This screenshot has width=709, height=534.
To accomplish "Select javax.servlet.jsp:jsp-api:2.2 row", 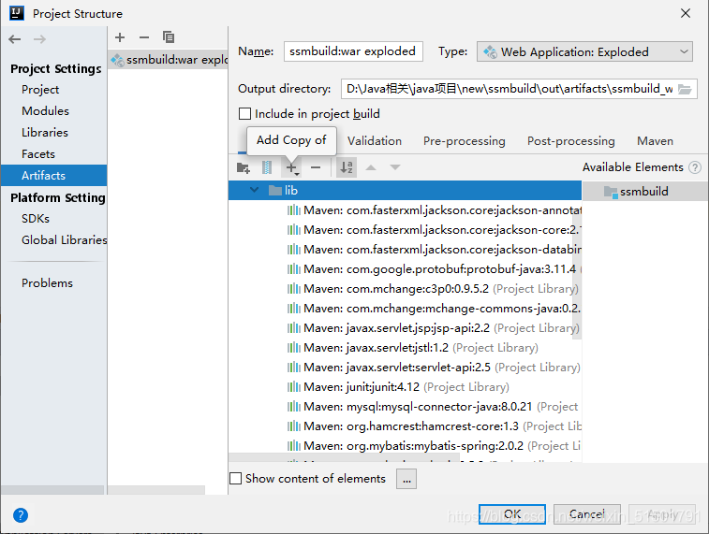I will (405, 328).
